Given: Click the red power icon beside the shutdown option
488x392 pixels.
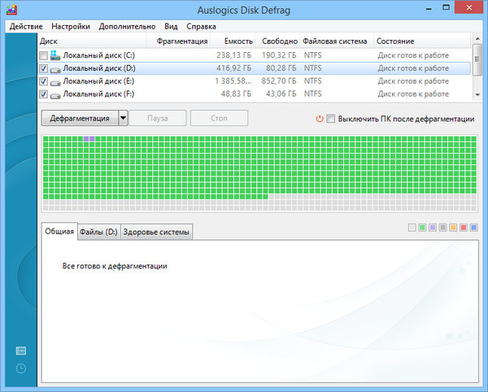Looking at the screenshot, I should (x=320, y=118).
